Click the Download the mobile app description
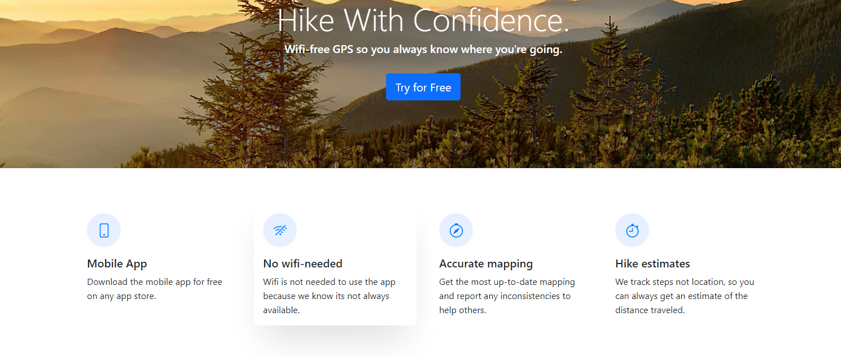Screen dimensions: 841x356 tap(155, 289)
